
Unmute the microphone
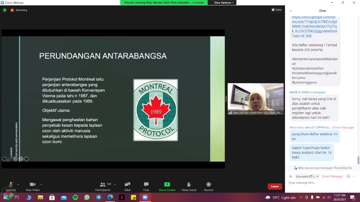pyautogui.click(x=11, y=186)
